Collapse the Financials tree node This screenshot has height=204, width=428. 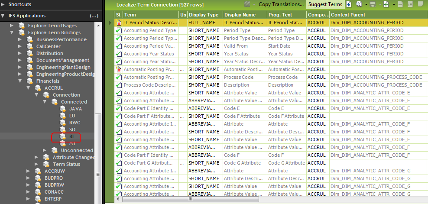[20, 81]
